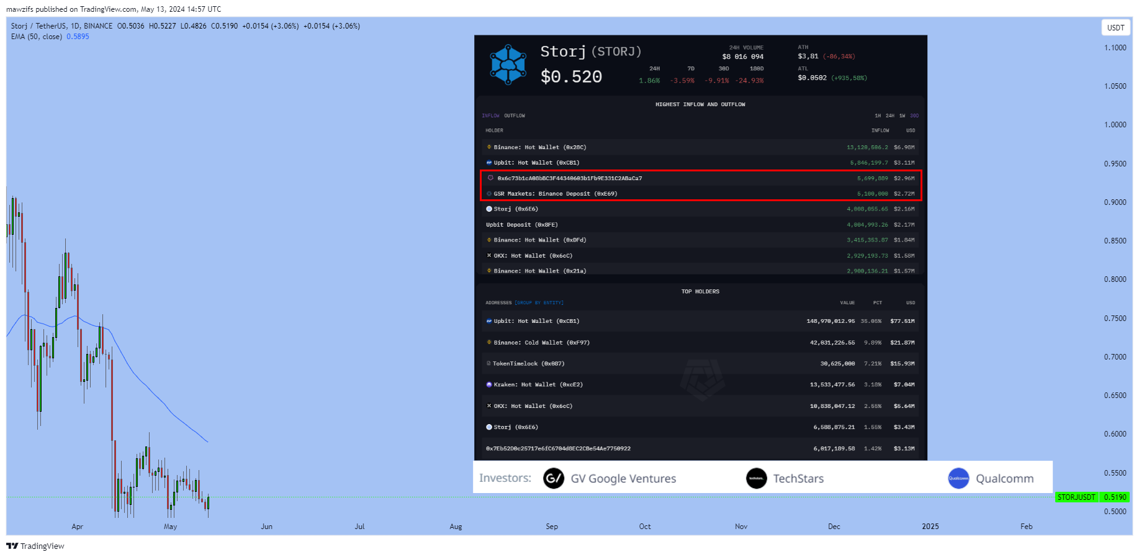Image resolution: width=1139 pixels, height=557 pixels.
Task: Select the 30D timeframe filter
Action: (x=914, y=115)
